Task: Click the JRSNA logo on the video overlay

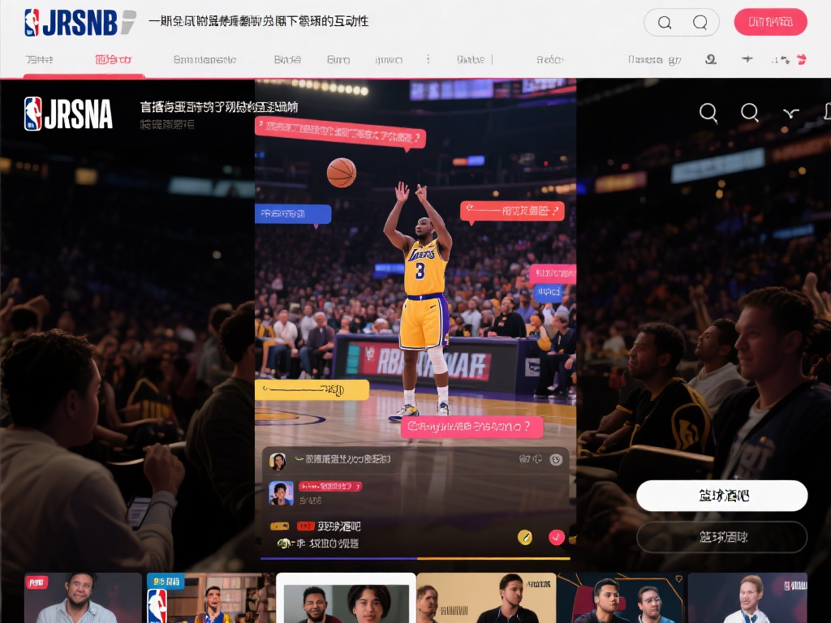Action: pos(68,114)
